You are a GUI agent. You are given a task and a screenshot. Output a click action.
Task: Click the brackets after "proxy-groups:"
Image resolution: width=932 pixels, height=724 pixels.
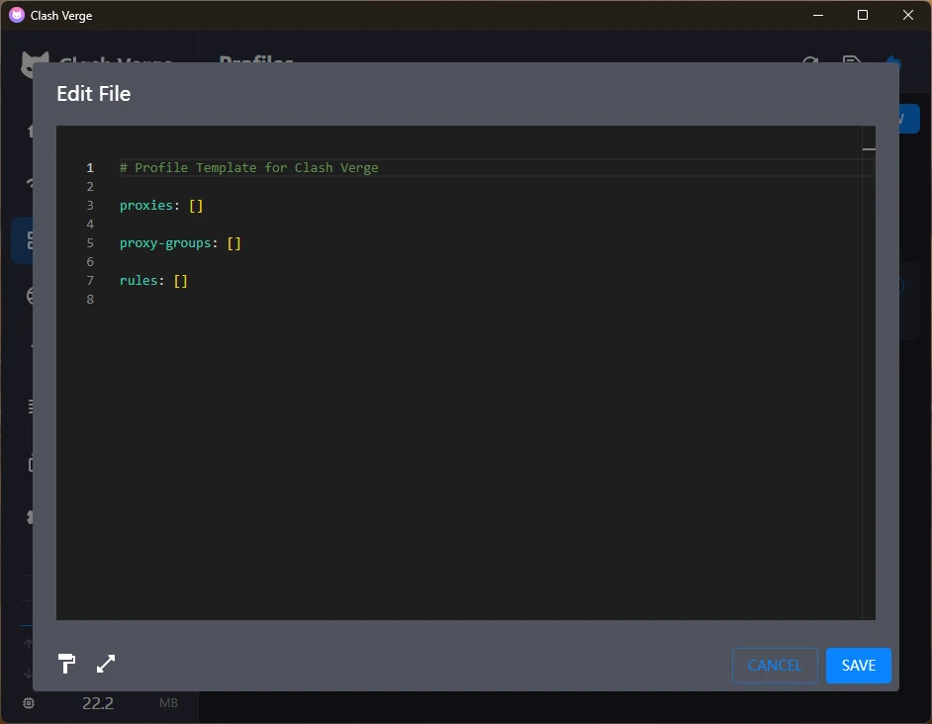click(234, 243)
